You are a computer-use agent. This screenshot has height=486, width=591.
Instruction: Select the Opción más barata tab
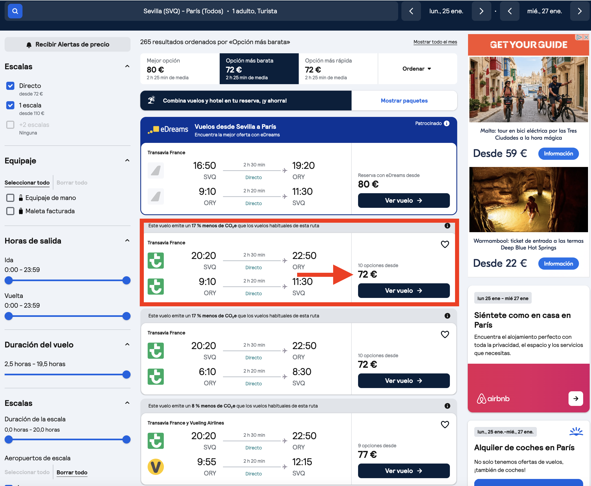259,69
